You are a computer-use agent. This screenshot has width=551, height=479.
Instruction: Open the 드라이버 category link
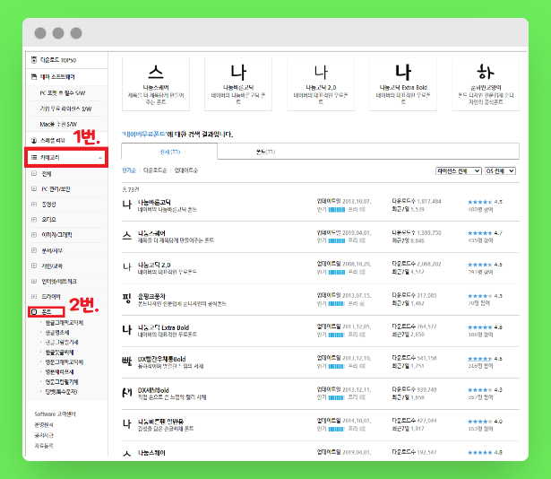(51, 297)
